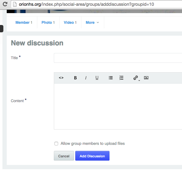
Task: Toggle the source code view icon
Action: coord(61,78)
